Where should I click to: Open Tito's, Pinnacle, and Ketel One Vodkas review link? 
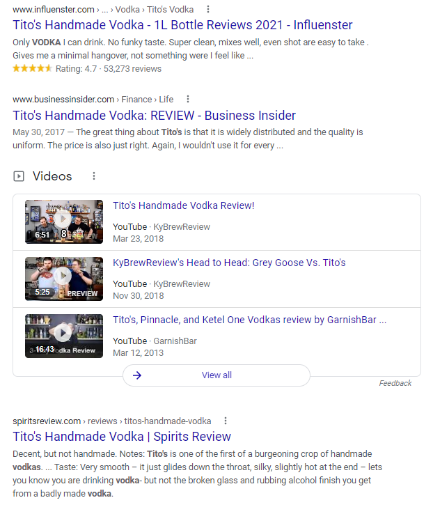[250, 320]
